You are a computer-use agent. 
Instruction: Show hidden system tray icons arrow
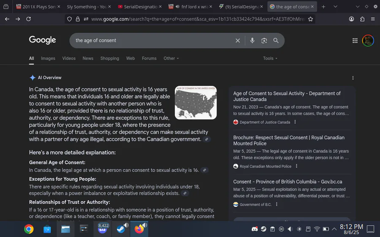334,229
